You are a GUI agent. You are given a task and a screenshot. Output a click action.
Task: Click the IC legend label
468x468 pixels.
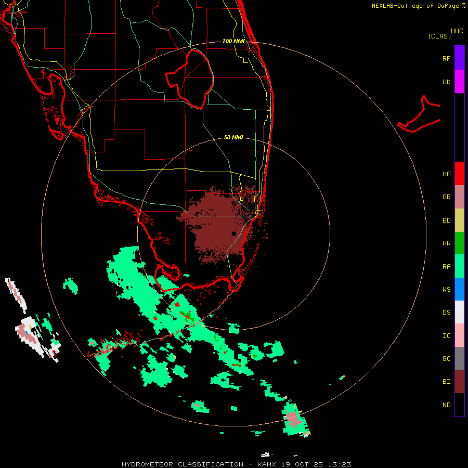coord(446,336)
